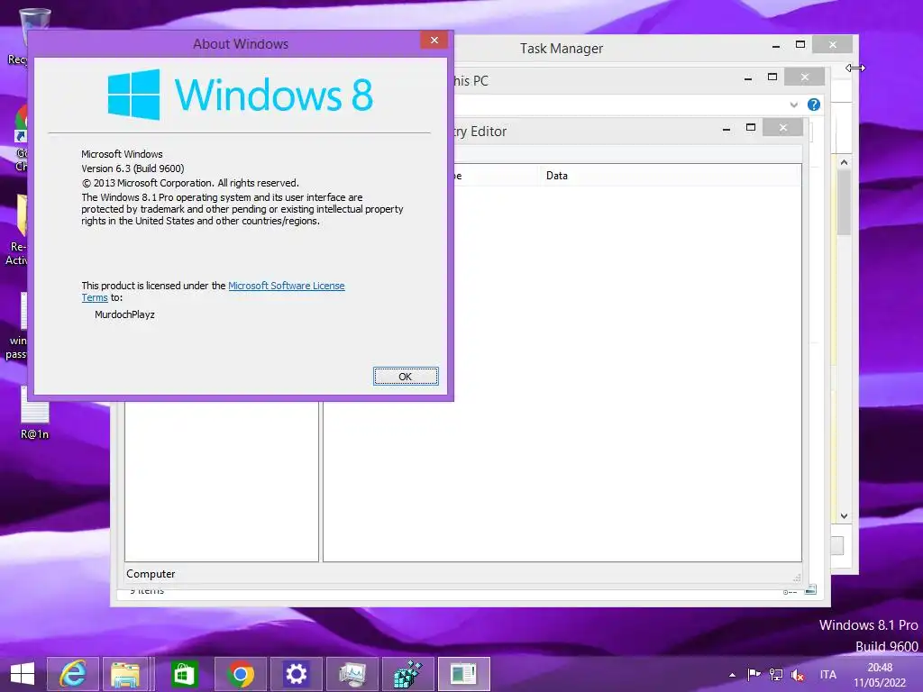Select the Re-Activ desktop folder

click(19, 230)
